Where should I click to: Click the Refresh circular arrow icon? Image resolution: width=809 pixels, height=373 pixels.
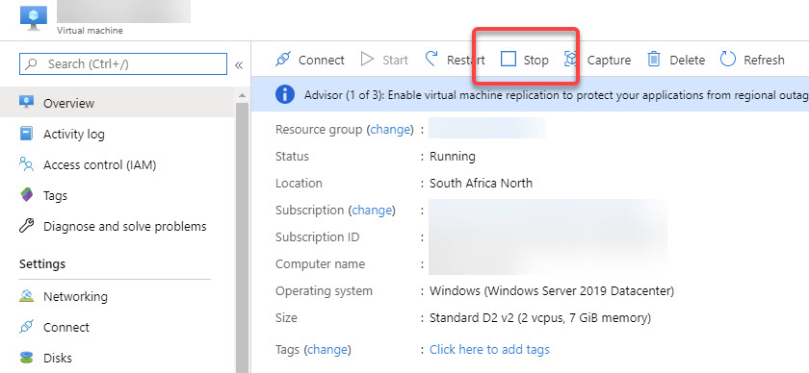[x=728, y=60]
